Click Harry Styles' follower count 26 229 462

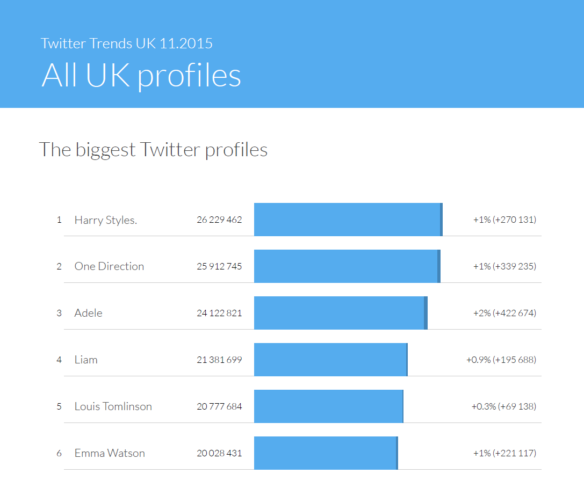[x=219, y=220]
